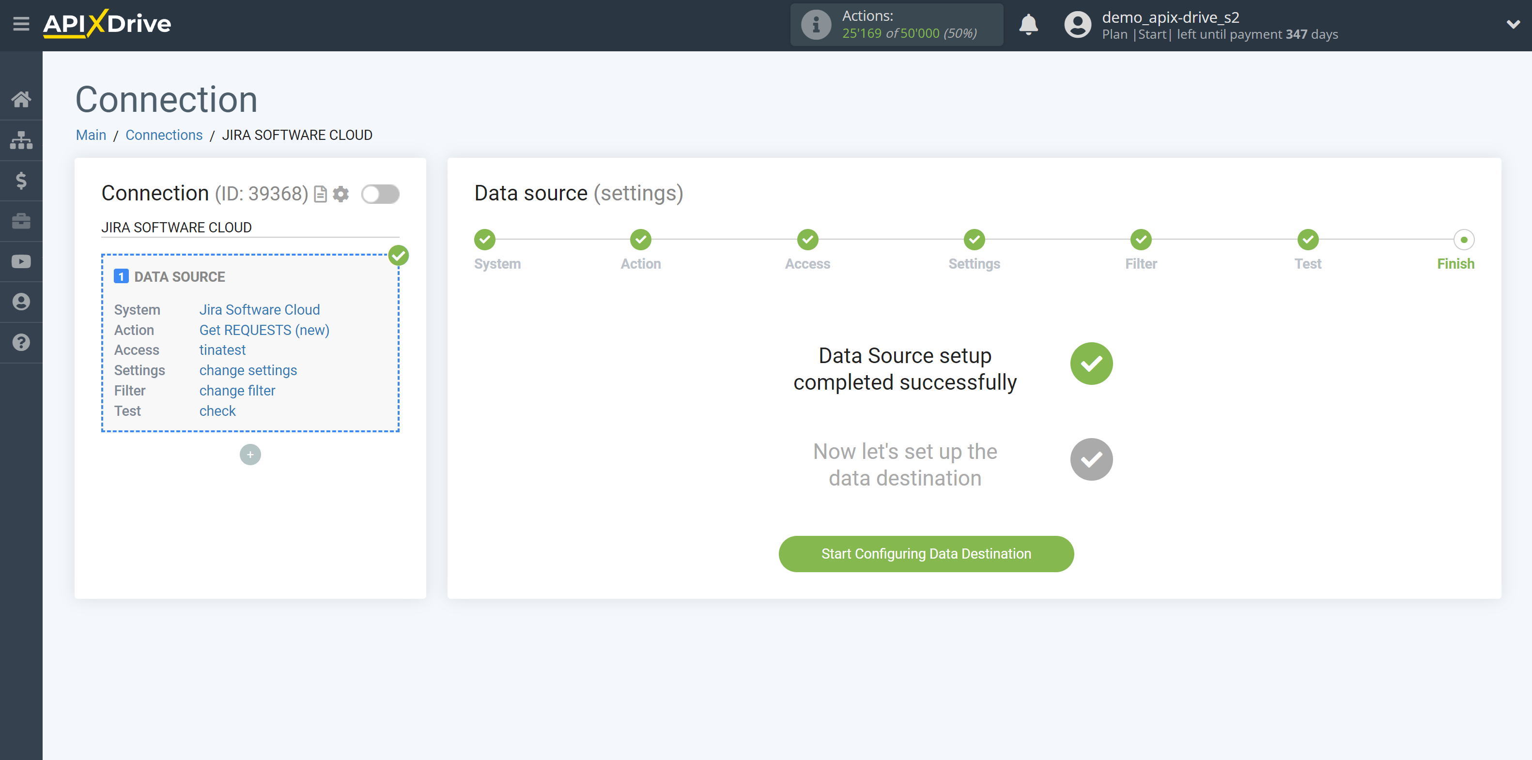Click the connection settings gear icon

[341, 194]
